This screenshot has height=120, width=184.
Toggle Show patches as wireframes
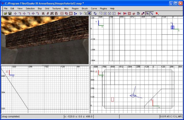click(134, 13)
